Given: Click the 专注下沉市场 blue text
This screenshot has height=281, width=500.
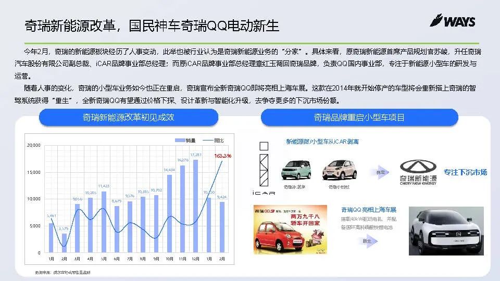Looking at the screenshot, I should (x=465, y=172).
